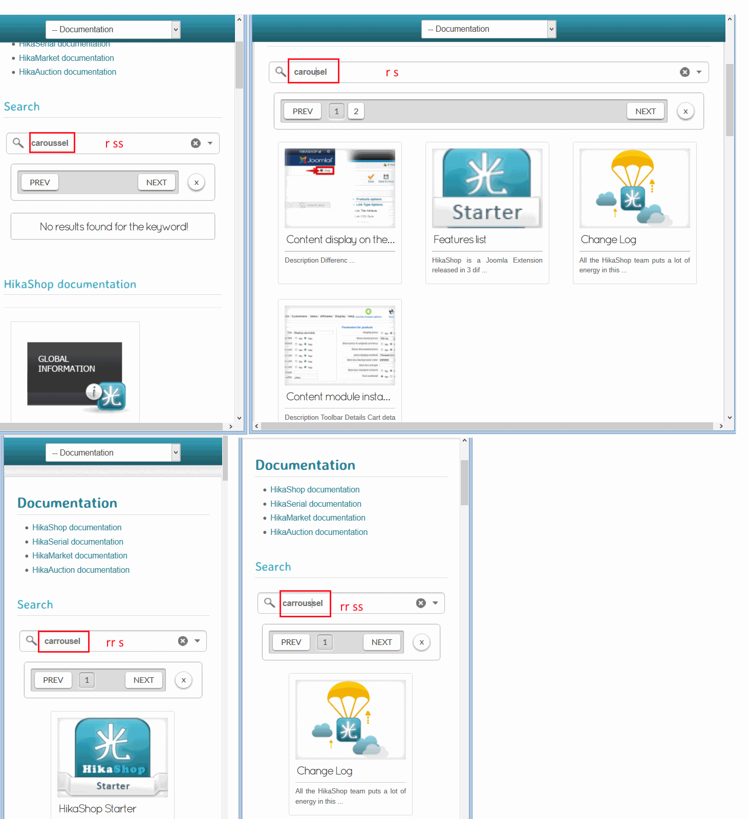Image resolution: width=749 pixels, height=819 pixels.
Task: Open the Change Log parachute thumbnail in 'carousel' results
Action: 635,188
